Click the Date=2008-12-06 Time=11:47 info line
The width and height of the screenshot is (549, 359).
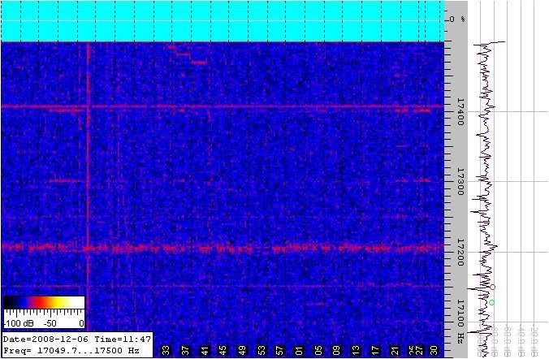tap(77, 339)
